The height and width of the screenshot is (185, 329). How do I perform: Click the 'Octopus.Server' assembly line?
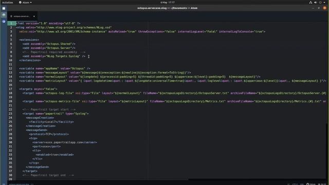[49, 48]
